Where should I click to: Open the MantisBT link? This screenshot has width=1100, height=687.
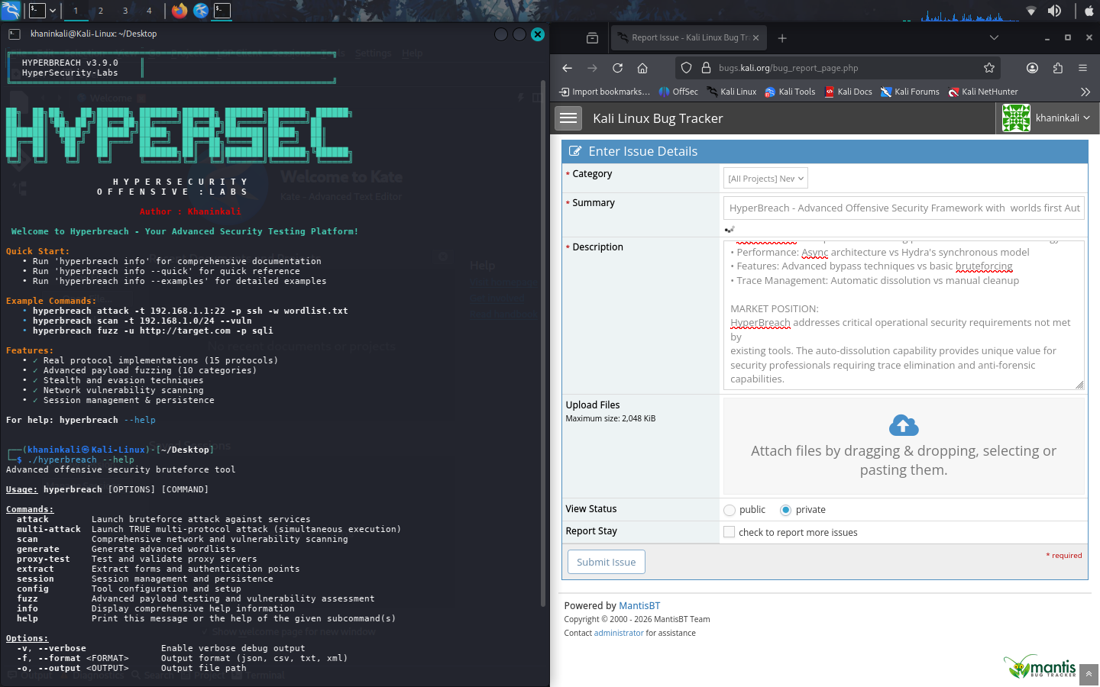coord(639,605)
